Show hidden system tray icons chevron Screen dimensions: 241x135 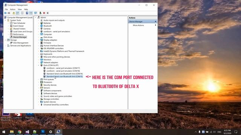pyautogui.click(x=196, y=132)
